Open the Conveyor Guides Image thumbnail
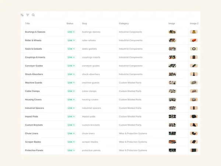221x166 pixels. point(172,66)
